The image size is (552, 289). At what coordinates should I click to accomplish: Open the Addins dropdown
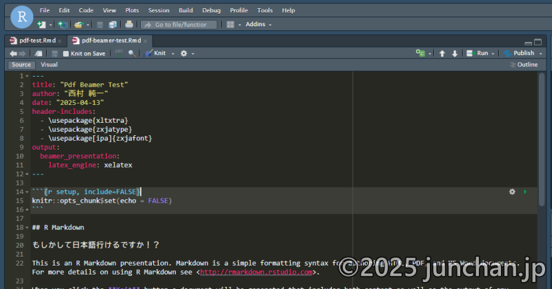[258, 24]
